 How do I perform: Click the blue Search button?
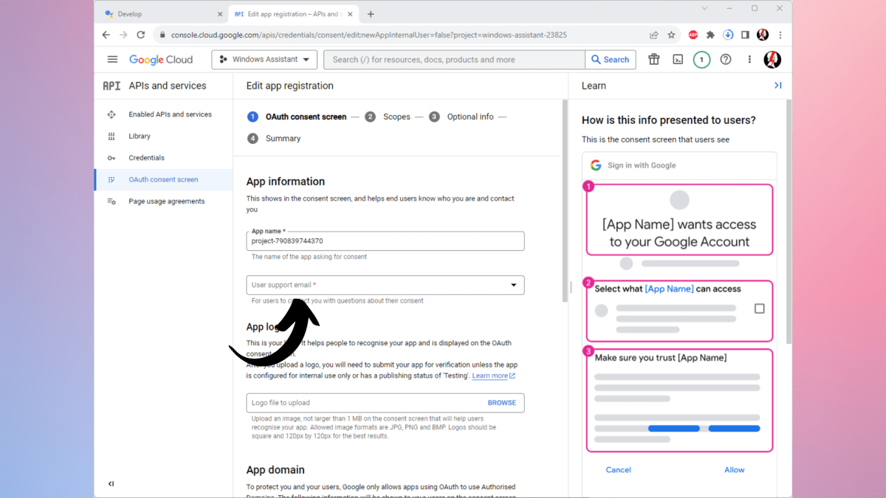coord(610,60)
